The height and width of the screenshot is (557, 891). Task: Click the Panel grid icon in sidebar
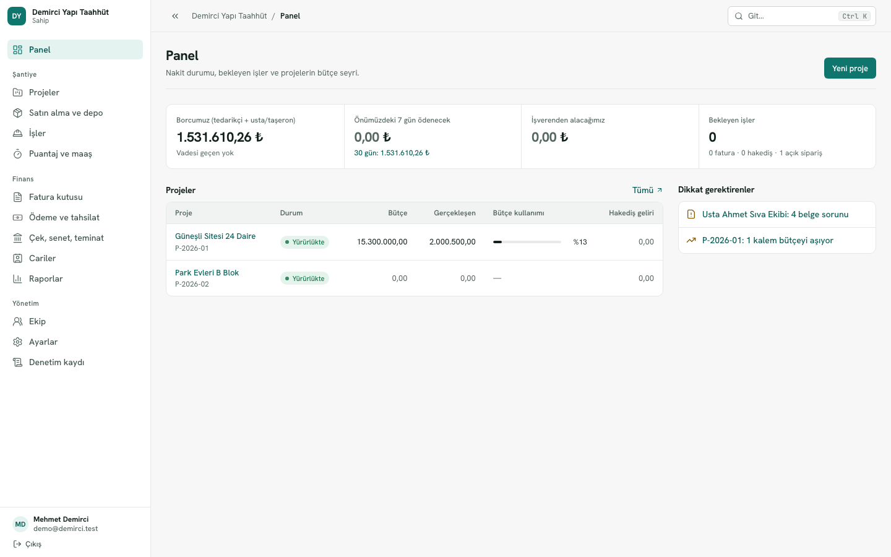point(18,50)
